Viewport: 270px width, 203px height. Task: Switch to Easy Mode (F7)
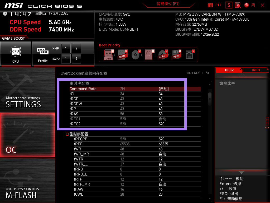tap(168, 4)
